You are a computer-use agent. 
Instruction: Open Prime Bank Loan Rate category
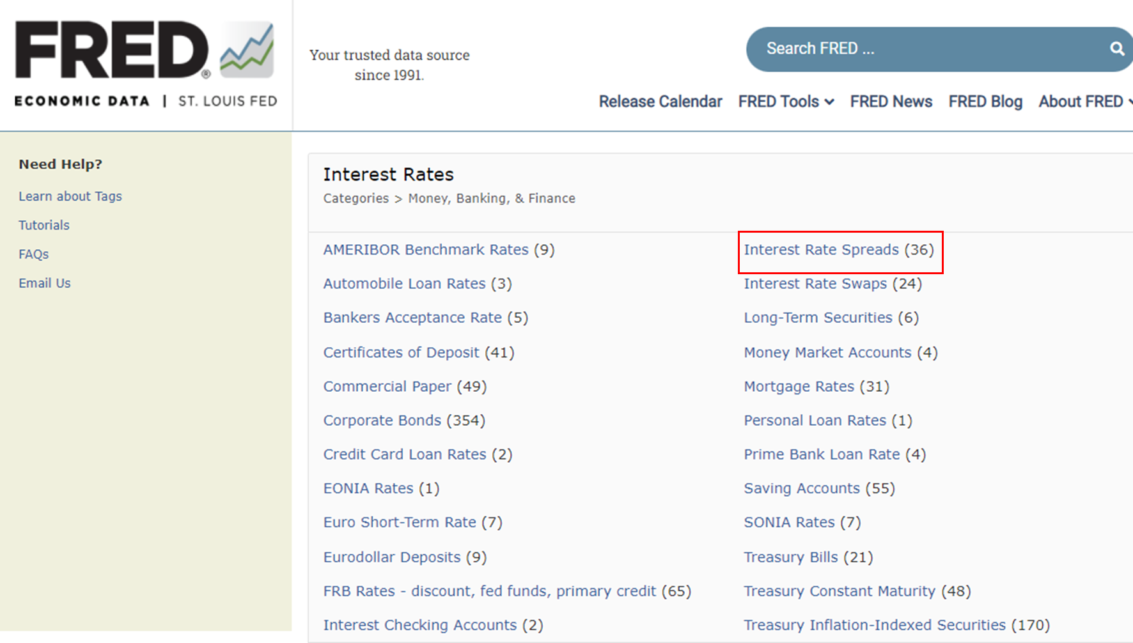822,454
